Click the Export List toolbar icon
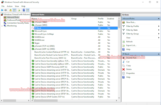The width and height of the screenshot is (161, 105). click(19, 10)
